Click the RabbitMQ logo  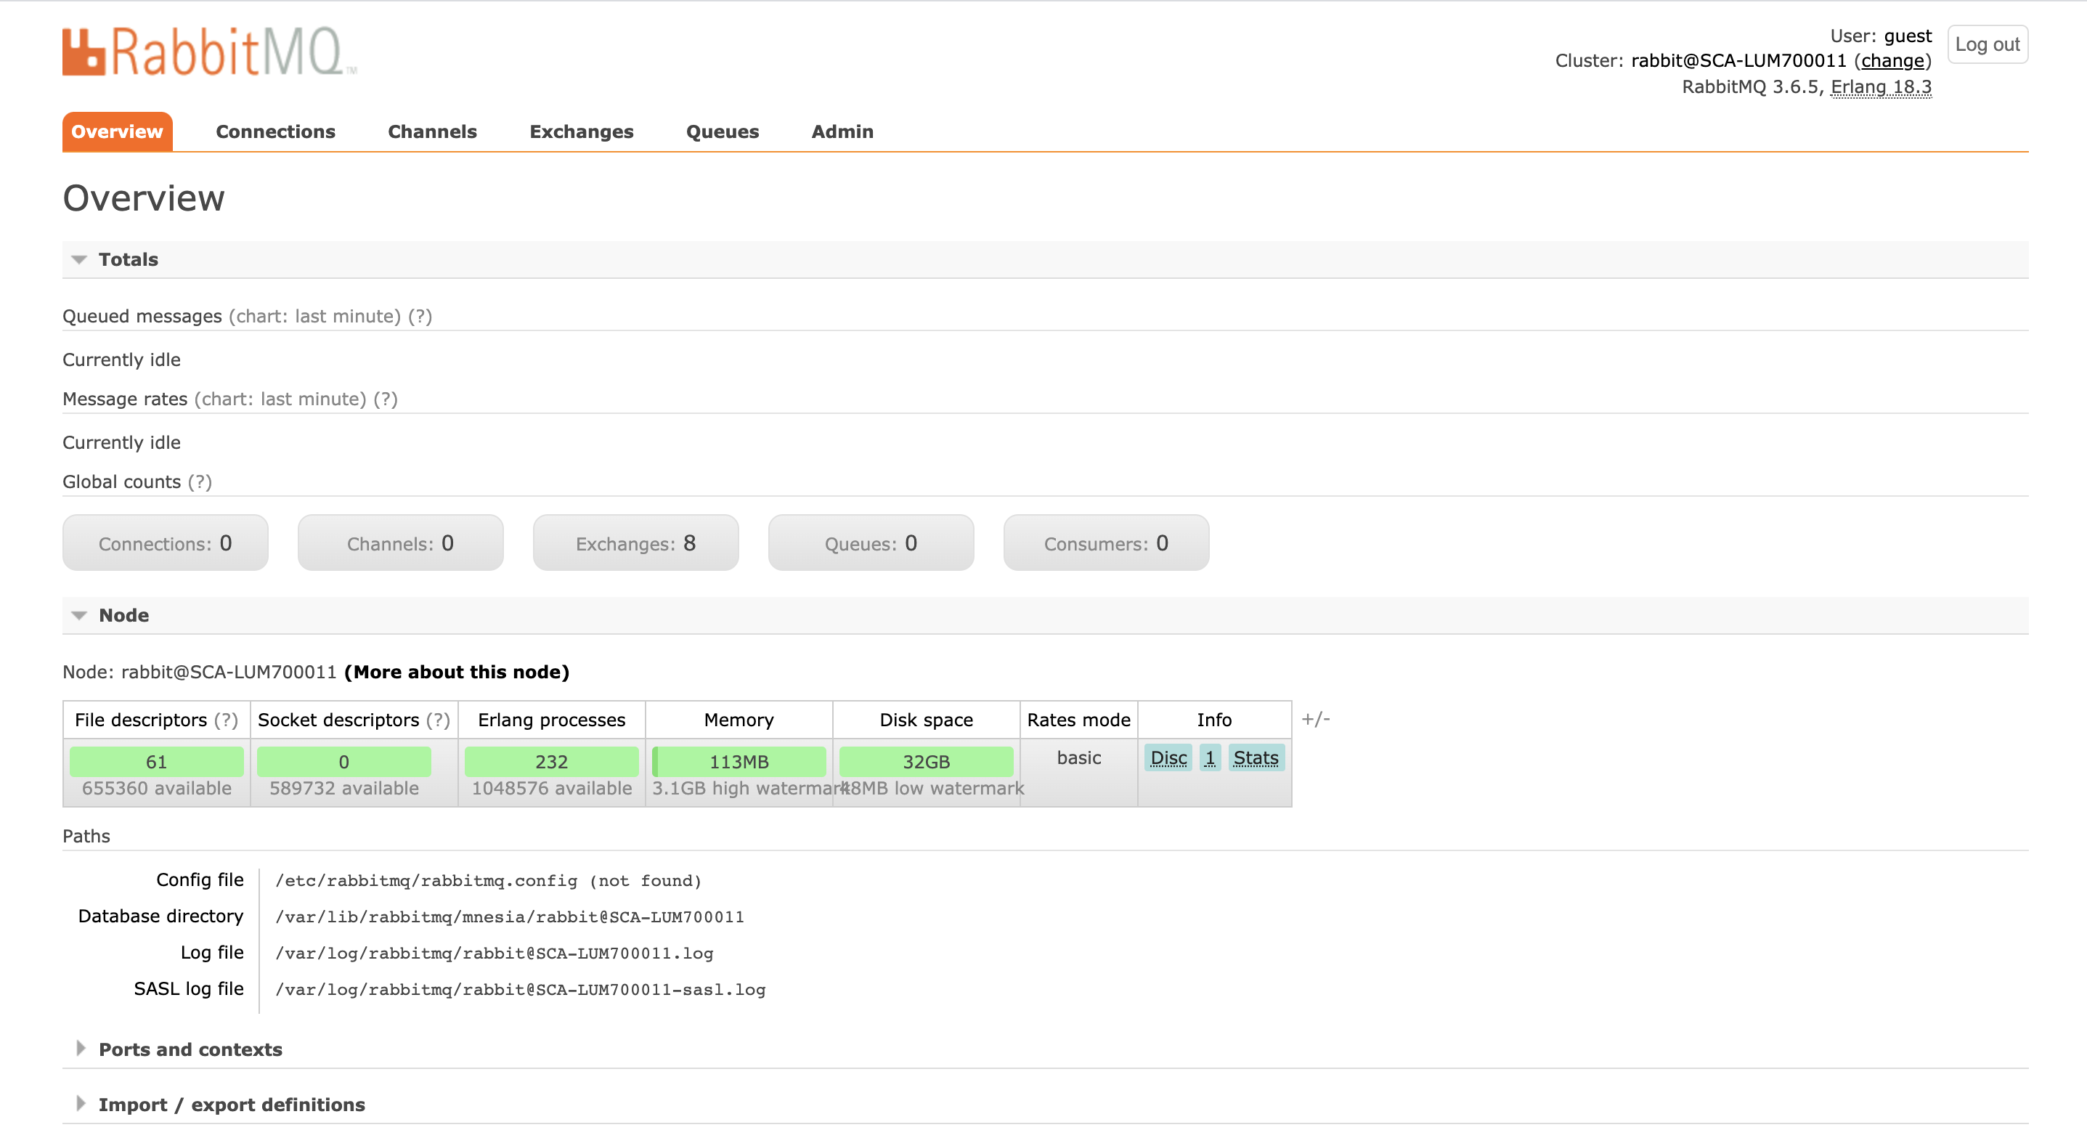coord(209,52)
